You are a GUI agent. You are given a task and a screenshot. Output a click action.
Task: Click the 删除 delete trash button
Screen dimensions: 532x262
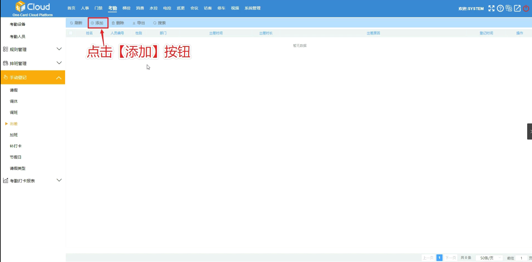118,23
